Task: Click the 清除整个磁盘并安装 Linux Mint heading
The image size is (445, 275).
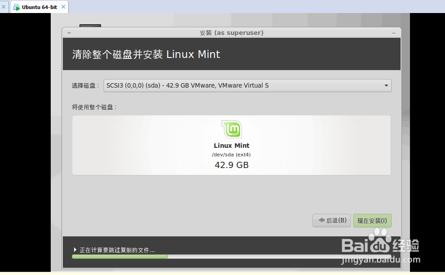Action: tap(146, 54)
